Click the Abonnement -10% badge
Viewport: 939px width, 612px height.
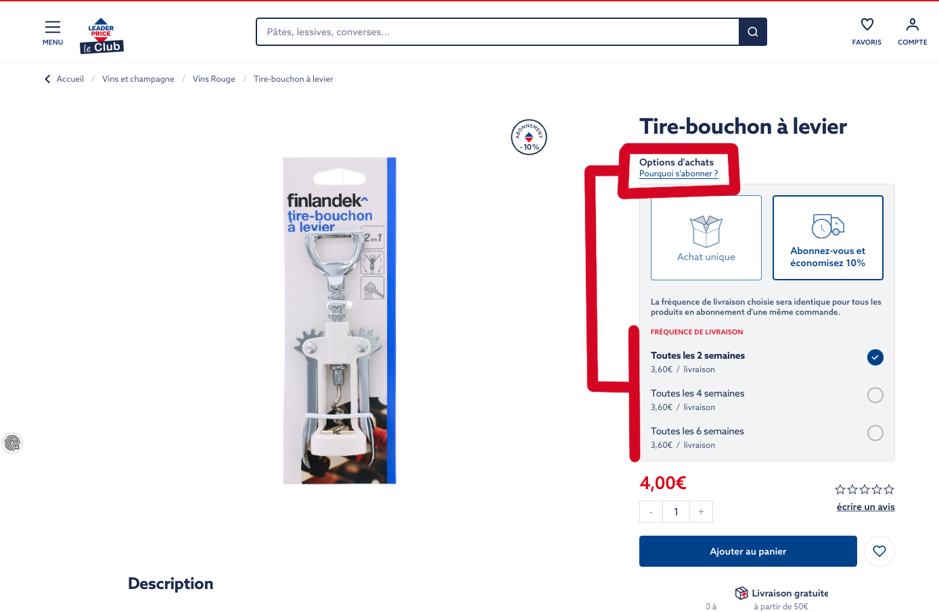[x=529, y=137]
